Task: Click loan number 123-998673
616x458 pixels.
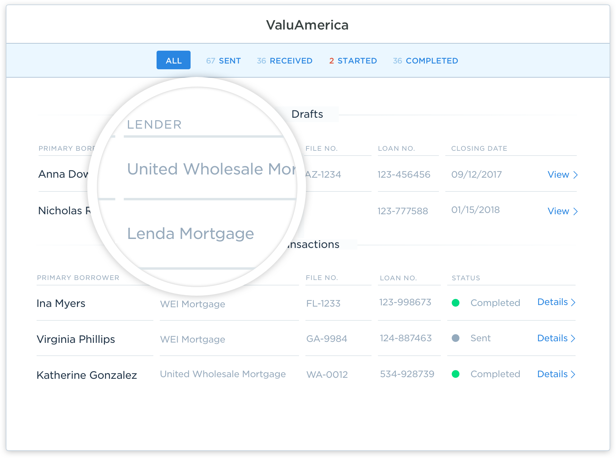Action: tap(405, 302)
